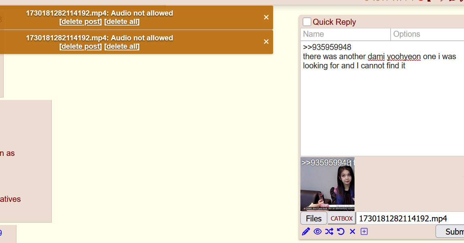This screenshot has width=464, height=243.
Task: Click delete post in the second notification
Action: pyautogui.click(x=81, y=46)
